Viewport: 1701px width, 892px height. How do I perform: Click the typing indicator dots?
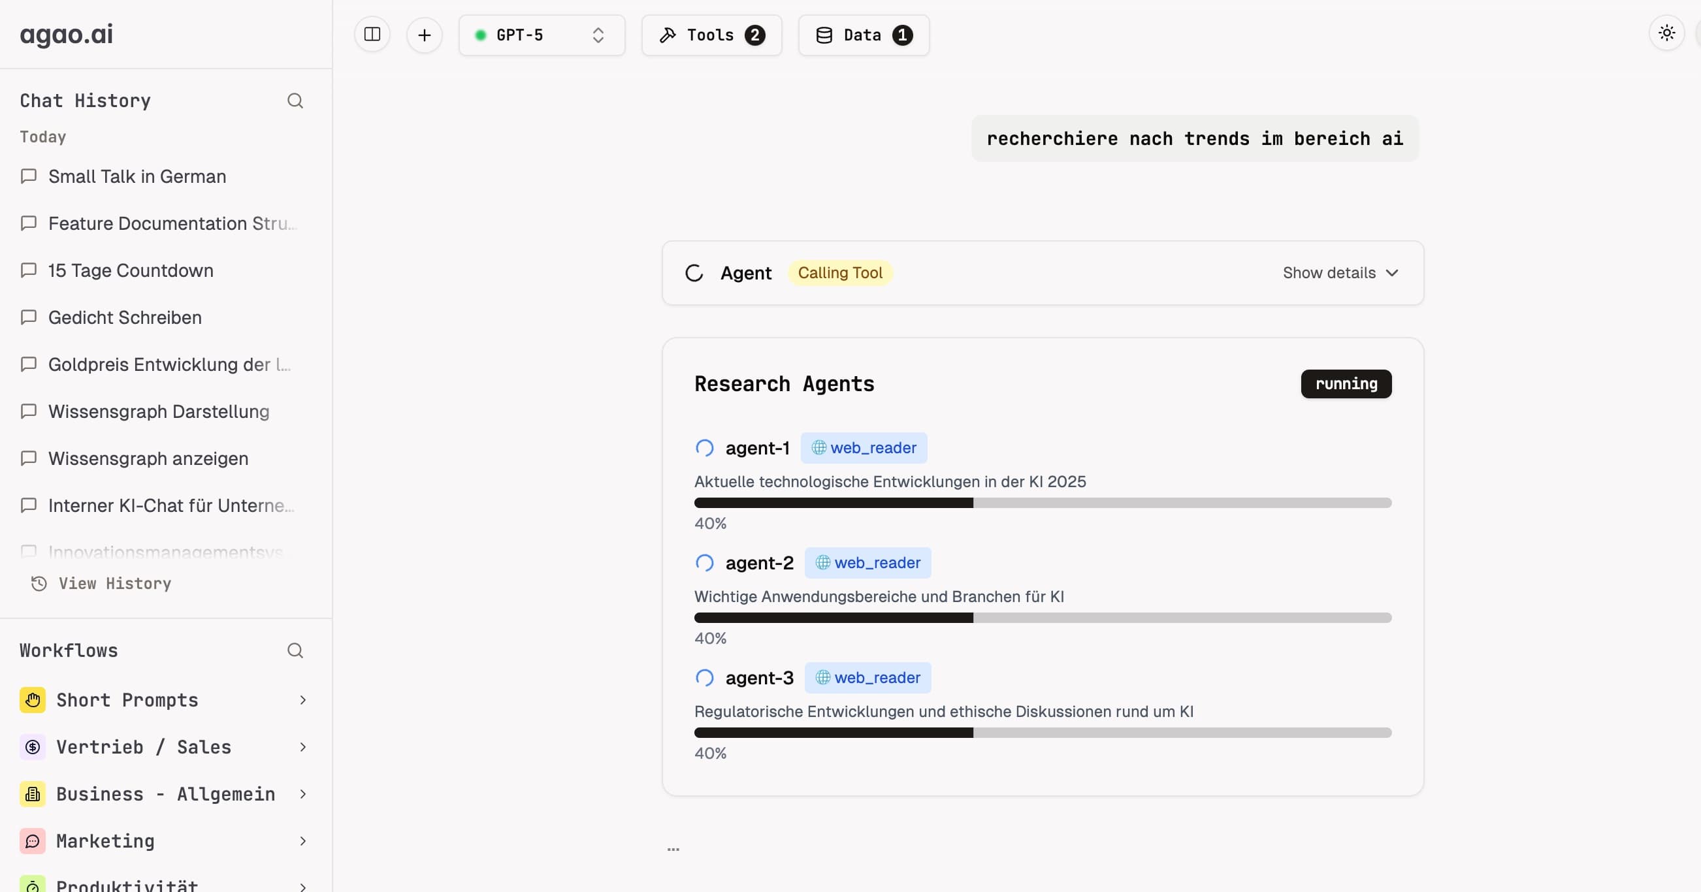(673, 849)
